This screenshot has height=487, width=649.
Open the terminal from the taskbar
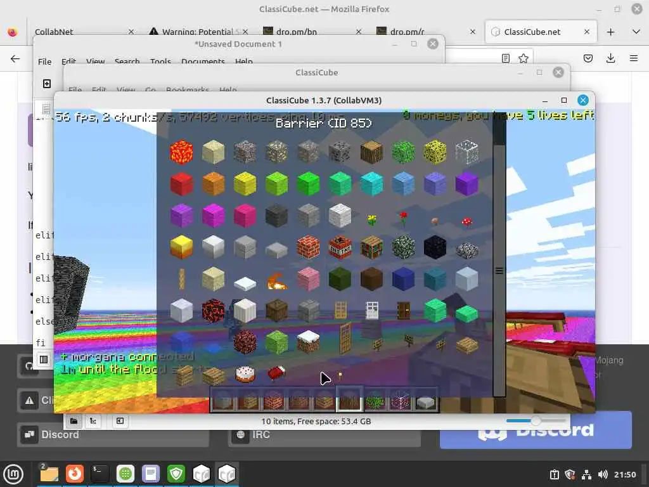(x=100, y=474)
